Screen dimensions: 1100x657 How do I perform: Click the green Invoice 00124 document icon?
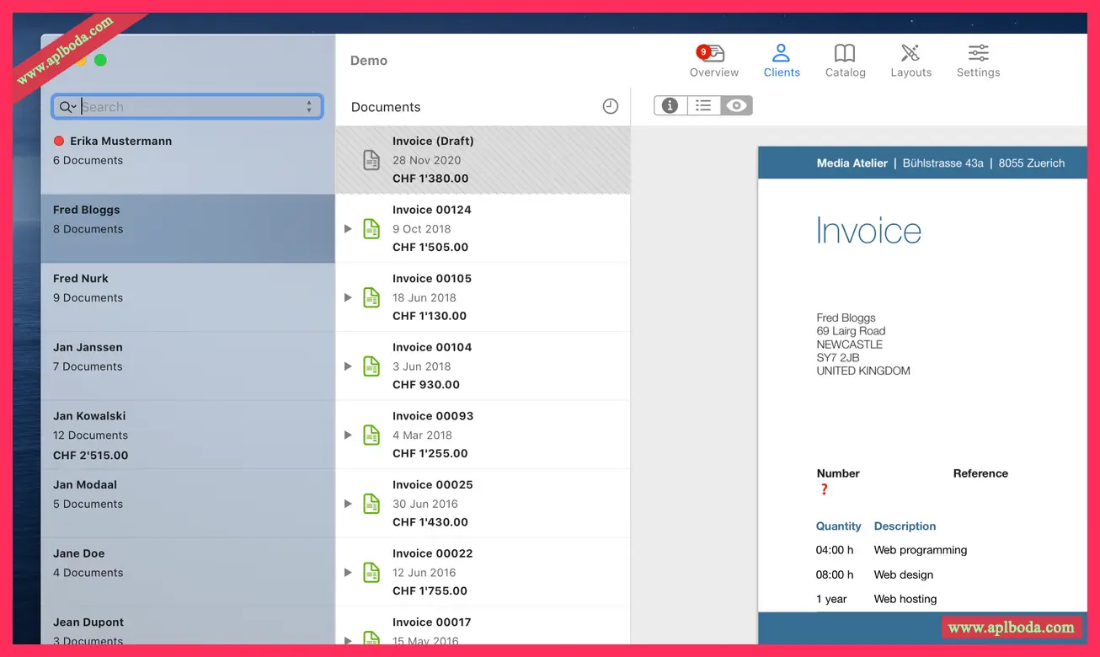click(x=371, y=229)
